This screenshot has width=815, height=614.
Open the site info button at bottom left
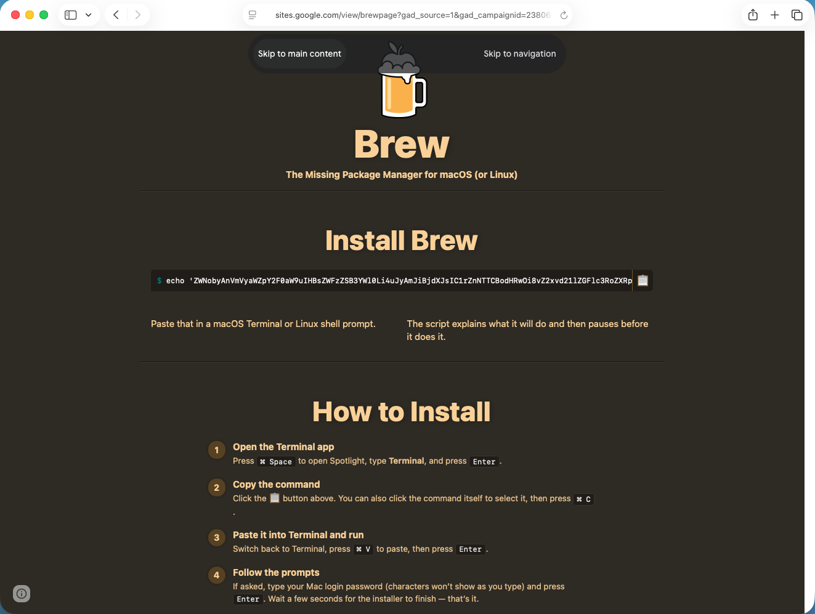click(x=22, y=594)
